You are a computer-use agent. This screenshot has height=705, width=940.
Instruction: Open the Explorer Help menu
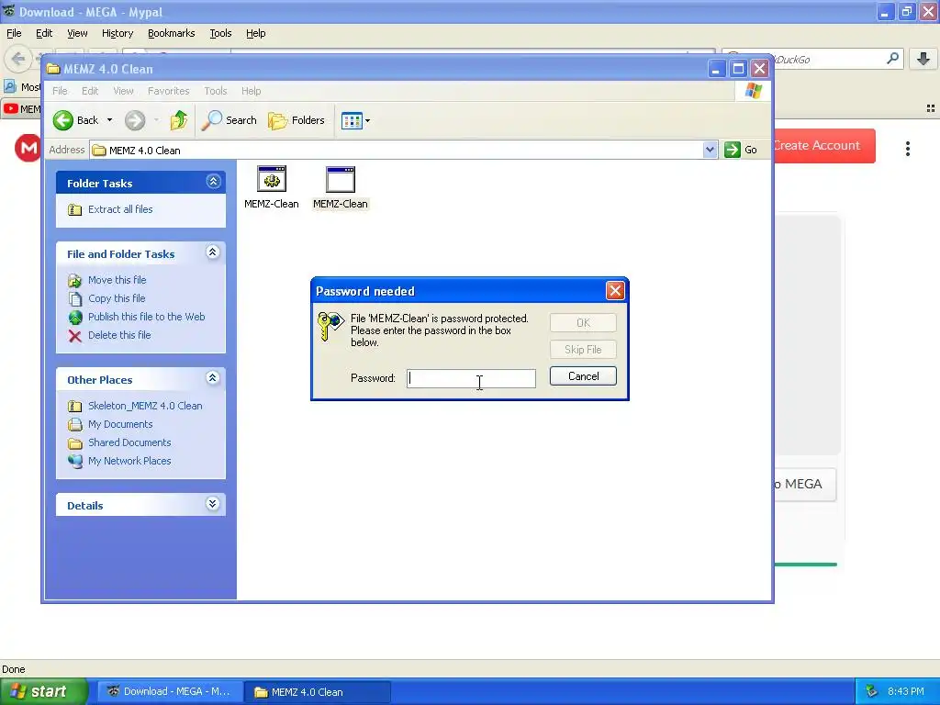pyautogui.click(x=252, y=91)
